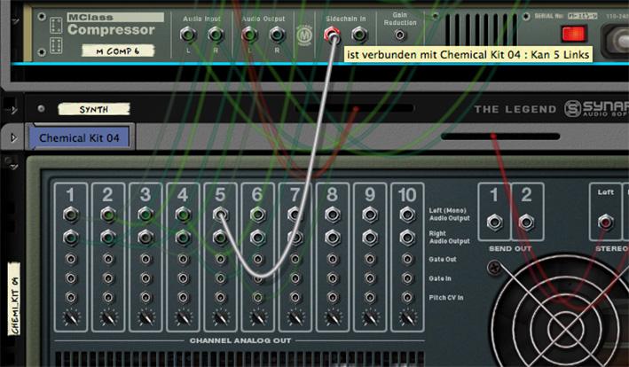Fold the MClass Compressor device
The image size is (629, 367).
pos(14,20)
